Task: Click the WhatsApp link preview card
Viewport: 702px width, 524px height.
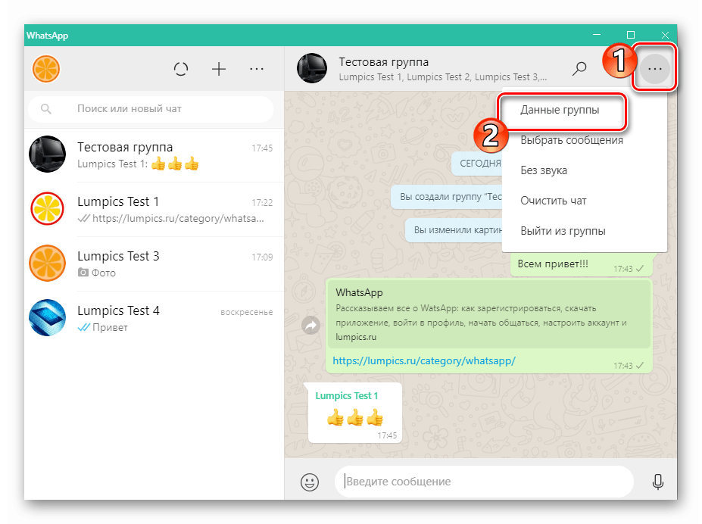Action: [x=489, y=314]
